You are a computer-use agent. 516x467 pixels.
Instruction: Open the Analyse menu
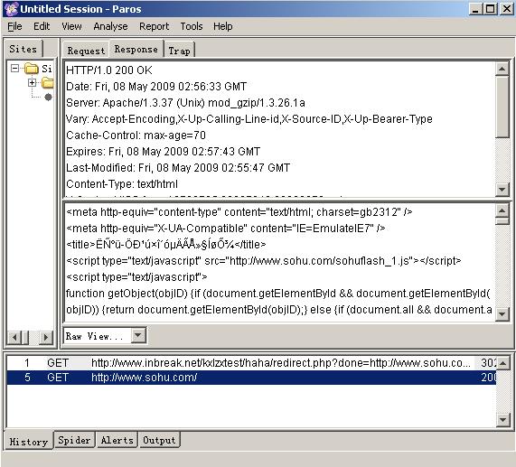pyautogui.click(x=110, y=26)
